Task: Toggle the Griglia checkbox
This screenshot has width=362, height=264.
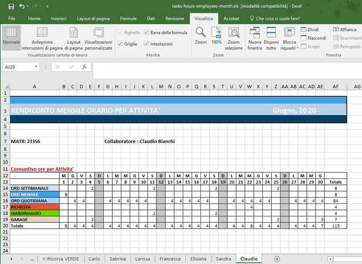Action: click(x=120, y=43)
